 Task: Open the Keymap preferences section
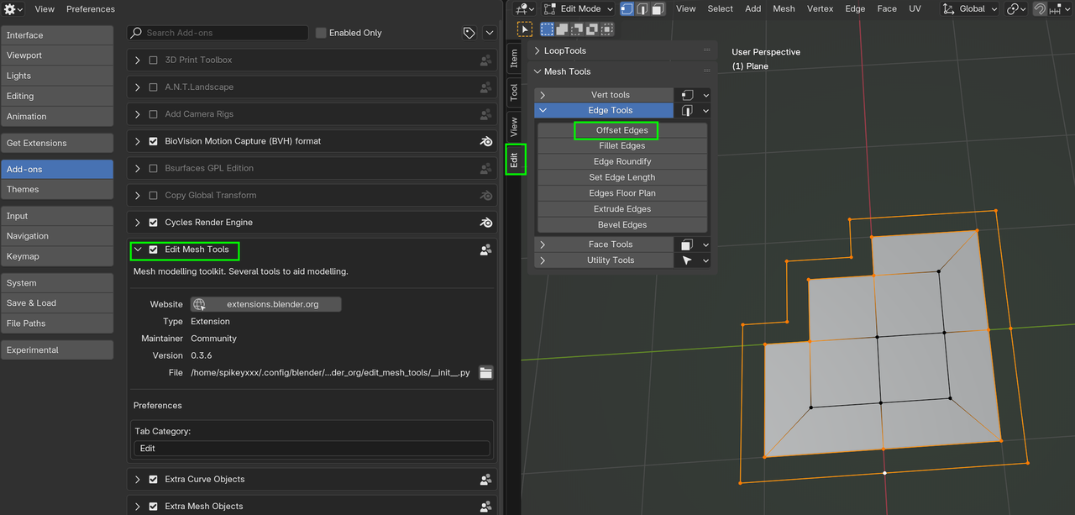tap(57, 256)
